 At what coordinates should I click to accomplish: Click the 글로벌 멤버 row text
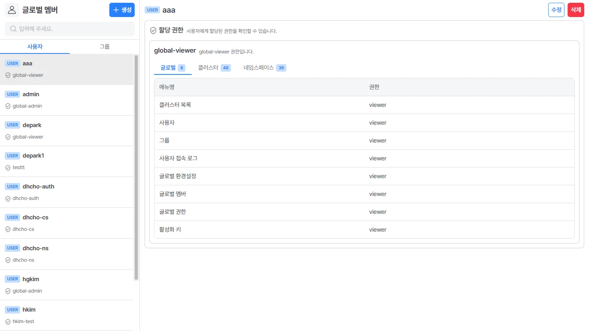[x=172, y=194]
